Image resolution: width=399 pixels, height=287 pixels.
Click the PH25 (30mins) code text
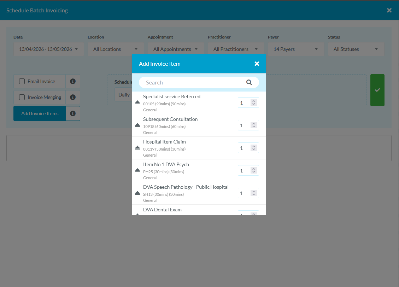pyautogui.click(x=164, y=172)
